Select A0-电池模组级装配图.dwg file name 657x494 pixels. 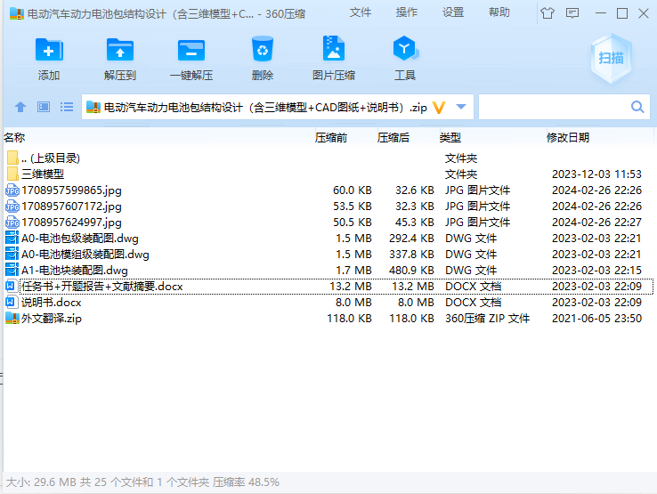coord(85,255)
